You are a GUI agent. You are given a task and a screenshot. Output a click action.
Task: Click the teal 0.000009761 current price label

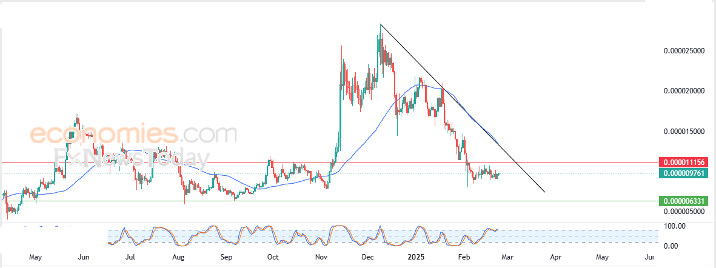point(683,173)
